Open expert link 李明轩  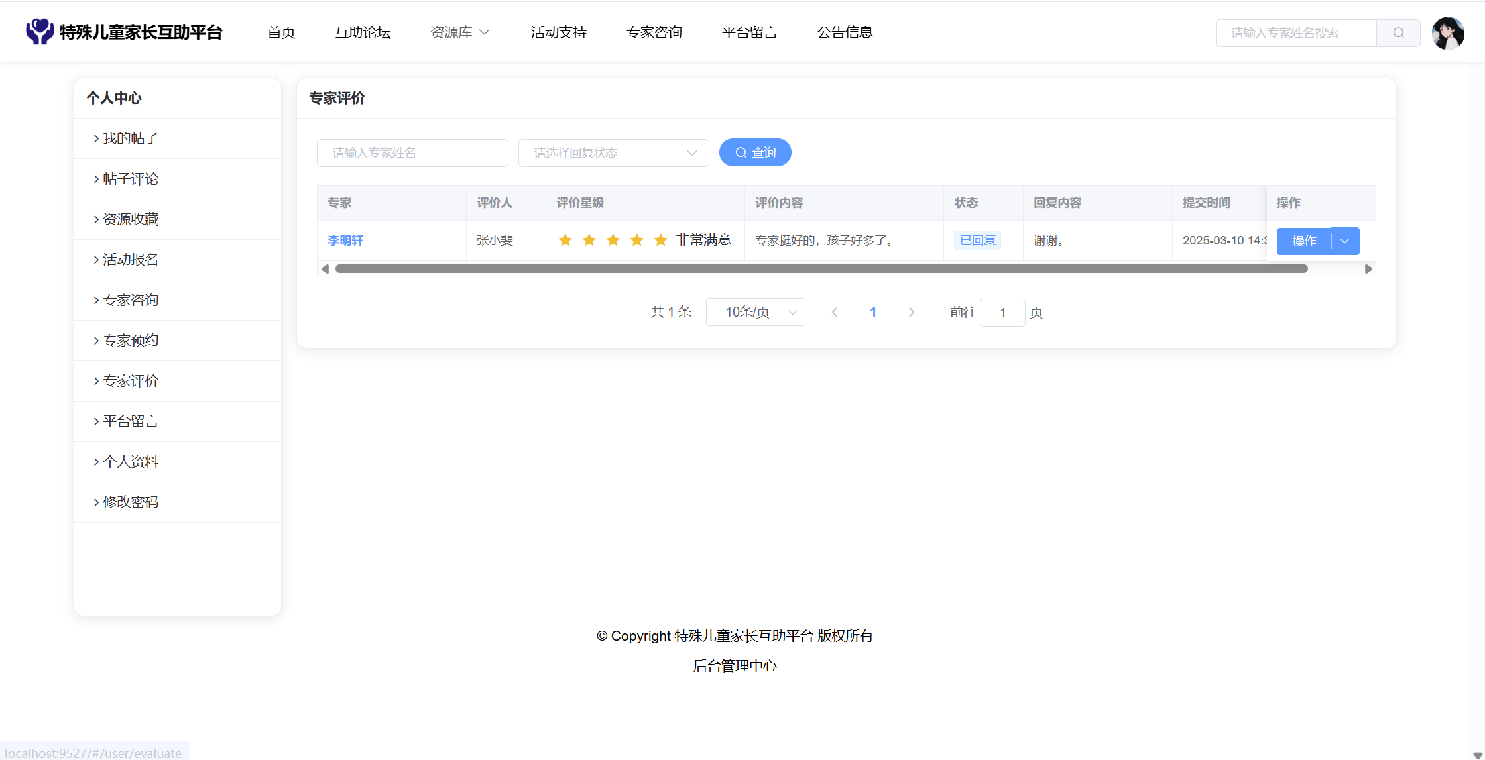tap(345, 241)
